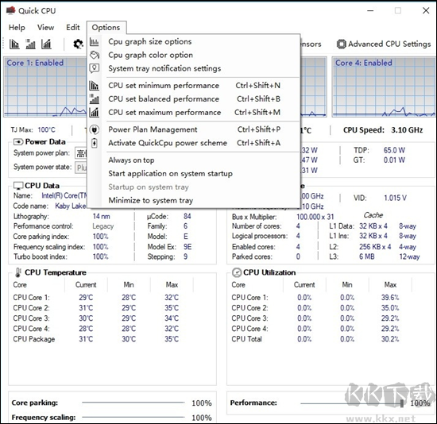Screen dimensions: 437x424
Task: Click the Stepping 9 value
Action: pos(186,256)
